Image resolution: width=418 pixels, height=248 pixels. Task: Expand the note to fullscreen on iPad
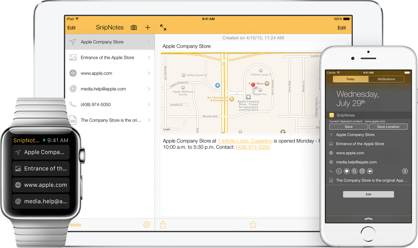[x=163, y=27]
